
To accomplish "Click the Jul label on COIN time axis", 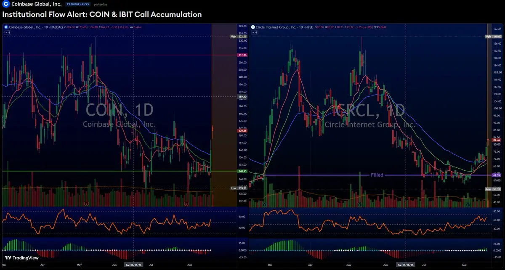I will tap(151, 265).
